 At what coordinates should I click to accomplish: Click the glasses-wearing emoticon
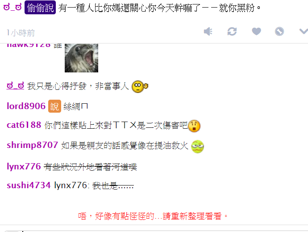coord(140,87)
